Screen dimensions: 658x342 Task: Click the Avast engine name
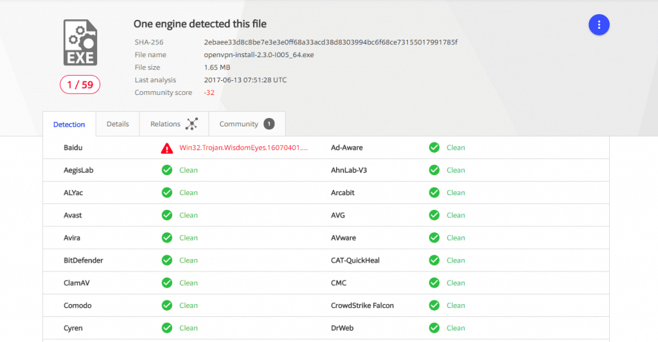point(73,216)
